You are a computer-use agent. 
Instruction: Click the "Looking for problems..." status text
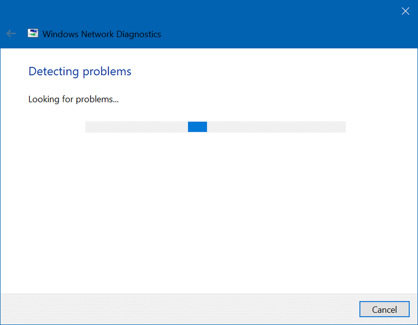pyautogui.click(x=73, y=99)
